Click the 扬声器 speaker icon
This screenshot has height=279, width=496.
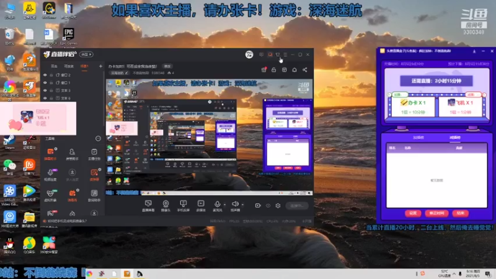click(235, 205)
